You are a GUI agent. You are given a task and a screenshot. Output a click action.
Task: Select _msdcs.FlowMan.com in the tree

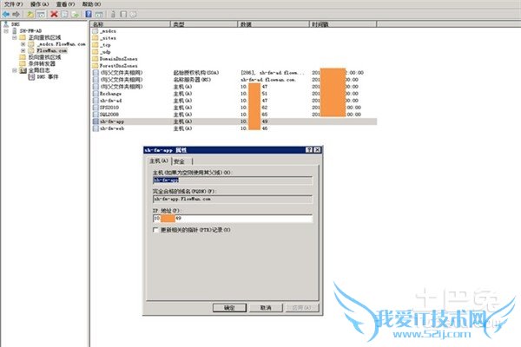click(x=62, y=44)
